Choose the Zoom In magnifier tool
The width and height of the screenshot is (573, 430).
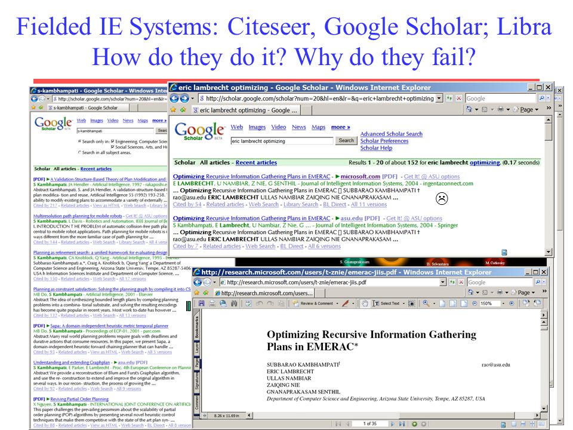pos(426,303)
